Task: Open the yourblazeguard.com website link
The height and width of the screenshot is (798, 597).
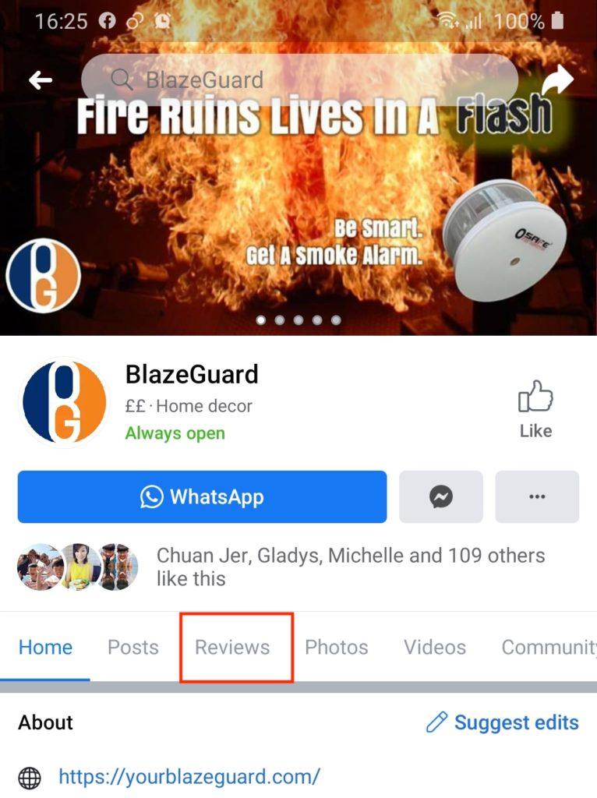Action: coord(189,777)
